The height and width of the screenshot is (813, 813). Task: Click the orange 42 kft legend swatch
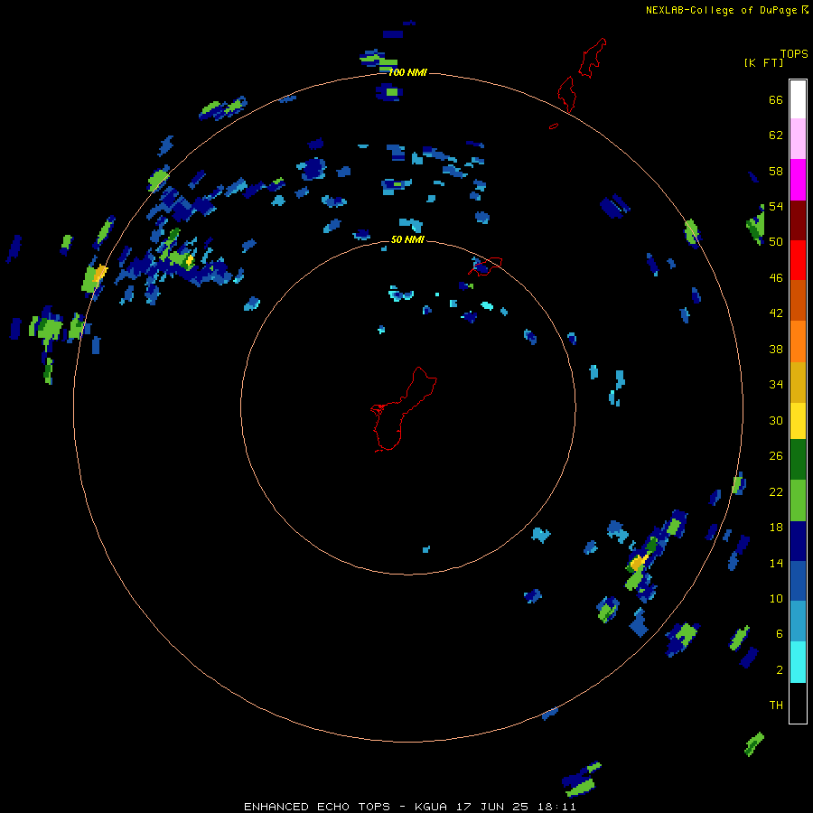pos(798,341)
